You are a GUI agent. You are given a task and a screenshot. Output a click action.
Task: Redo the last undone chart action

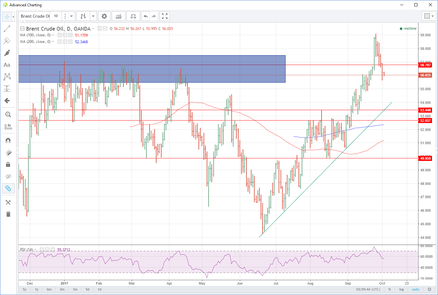tap(154, 16)
